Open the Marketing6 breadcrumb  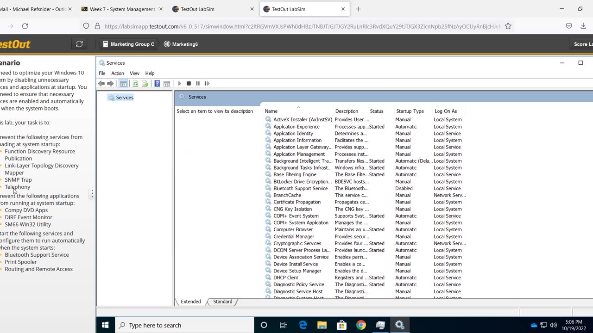pos(181,44)
